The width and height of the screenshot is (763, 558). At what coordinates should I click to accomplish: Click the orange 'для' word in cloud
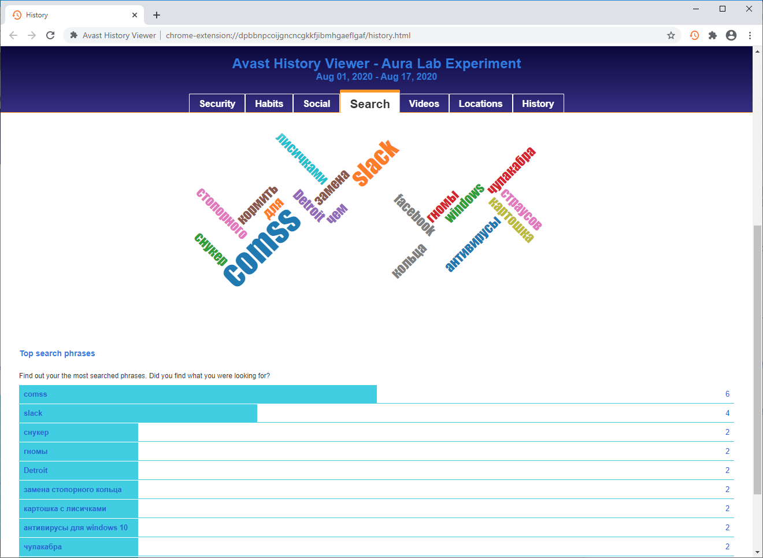click(274, 208)
